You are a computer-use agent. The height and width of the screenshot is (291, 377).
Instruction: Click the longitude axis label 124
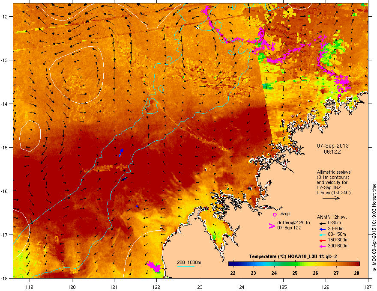tap(241, 287)
